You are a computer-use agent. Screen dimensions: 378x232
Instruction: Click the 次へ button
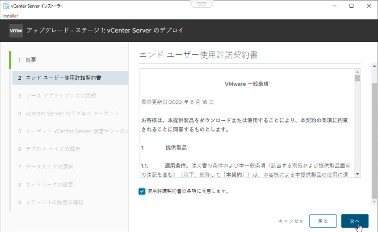click(x=355, y=221)
